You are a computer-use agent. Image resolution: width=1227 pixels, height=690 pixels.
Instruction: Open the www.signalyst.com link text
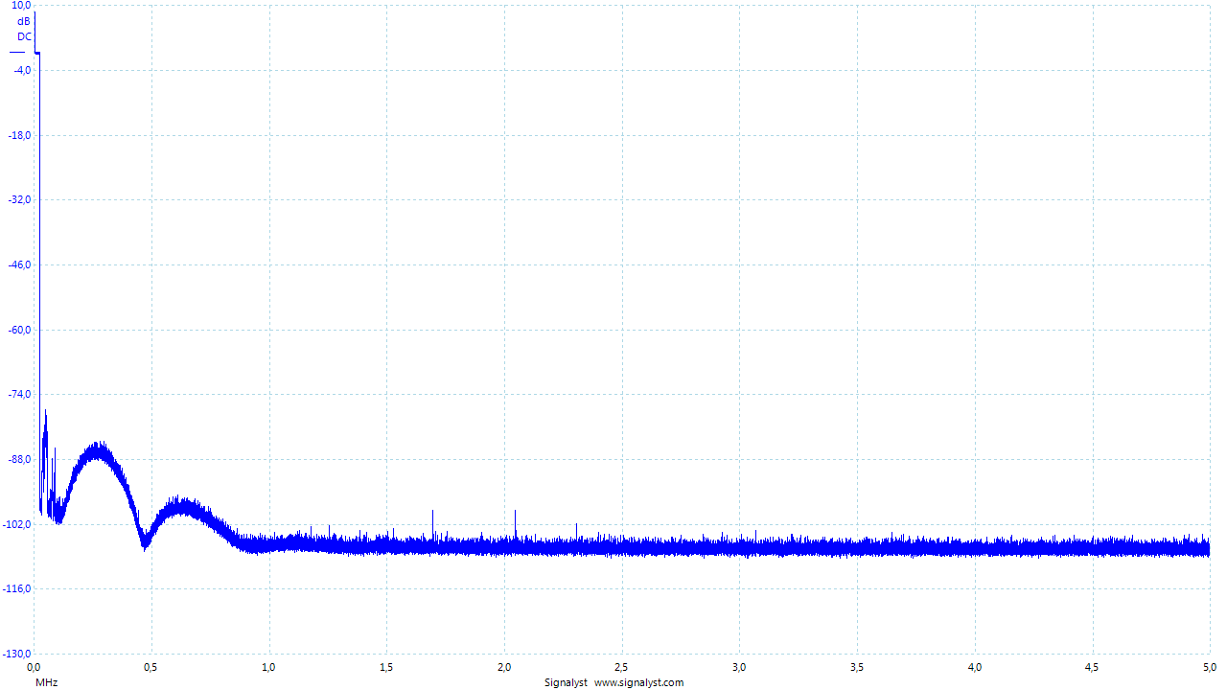(x=638, y=682)
